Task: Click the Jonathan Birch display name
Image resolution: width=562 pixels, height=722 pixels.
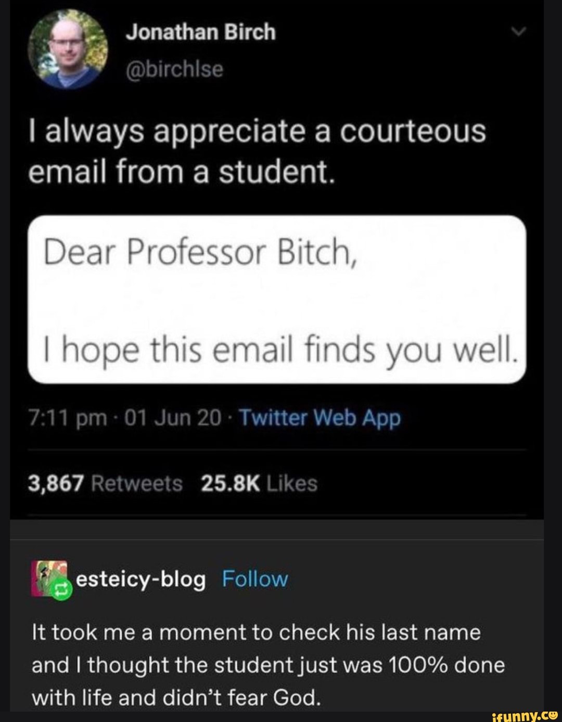Action: (201, 32)
